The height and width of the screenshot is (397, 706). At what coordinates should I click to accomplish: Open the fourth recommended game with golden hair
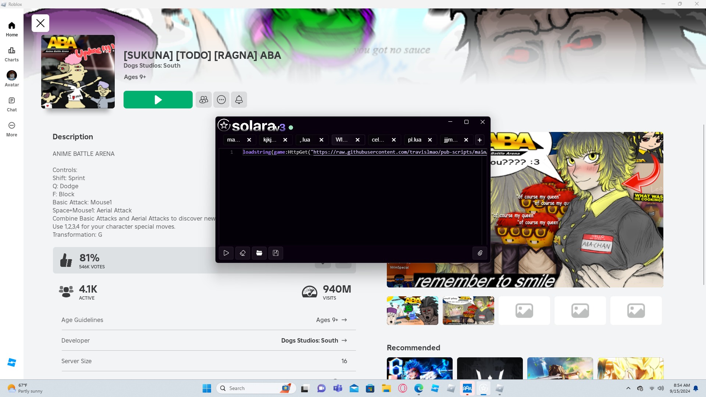point(631,368)
